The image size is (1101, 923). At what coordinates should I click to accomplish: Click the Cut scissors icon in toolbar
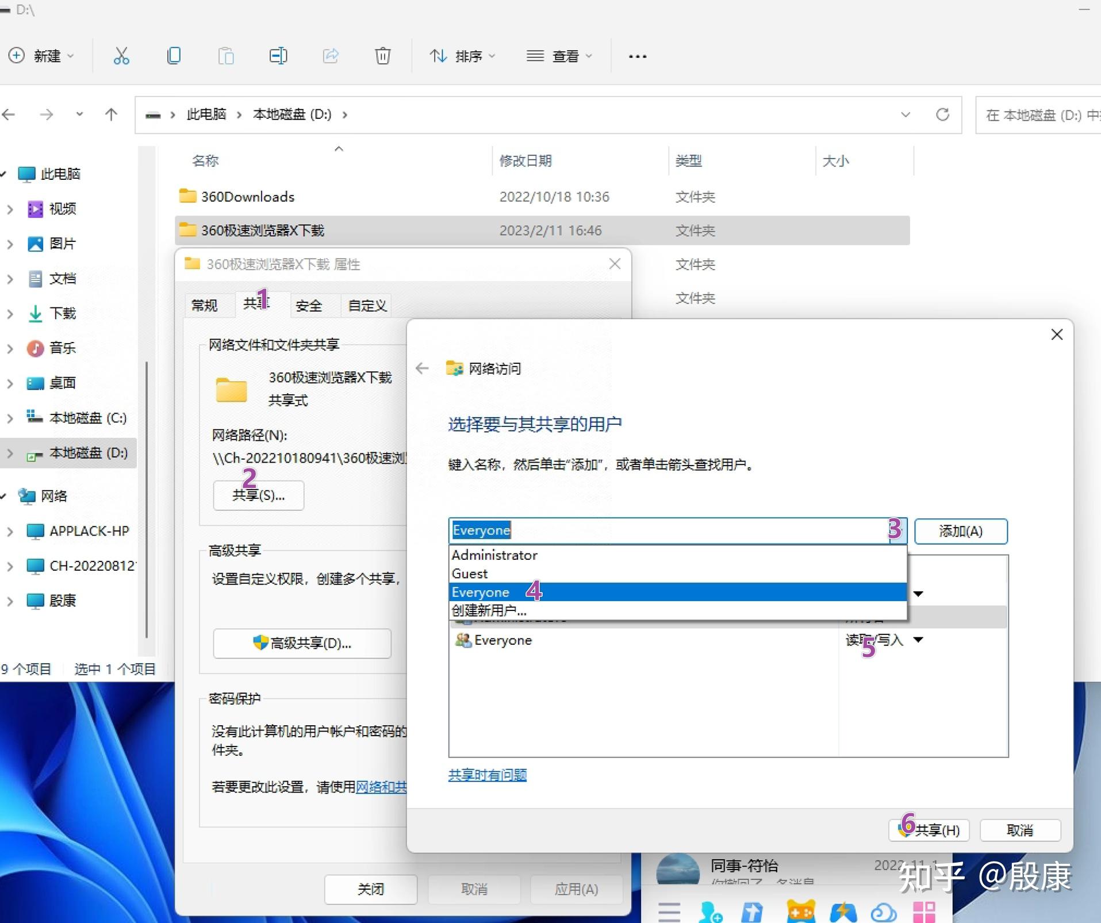pyautogui.click(x=121, y=56)
